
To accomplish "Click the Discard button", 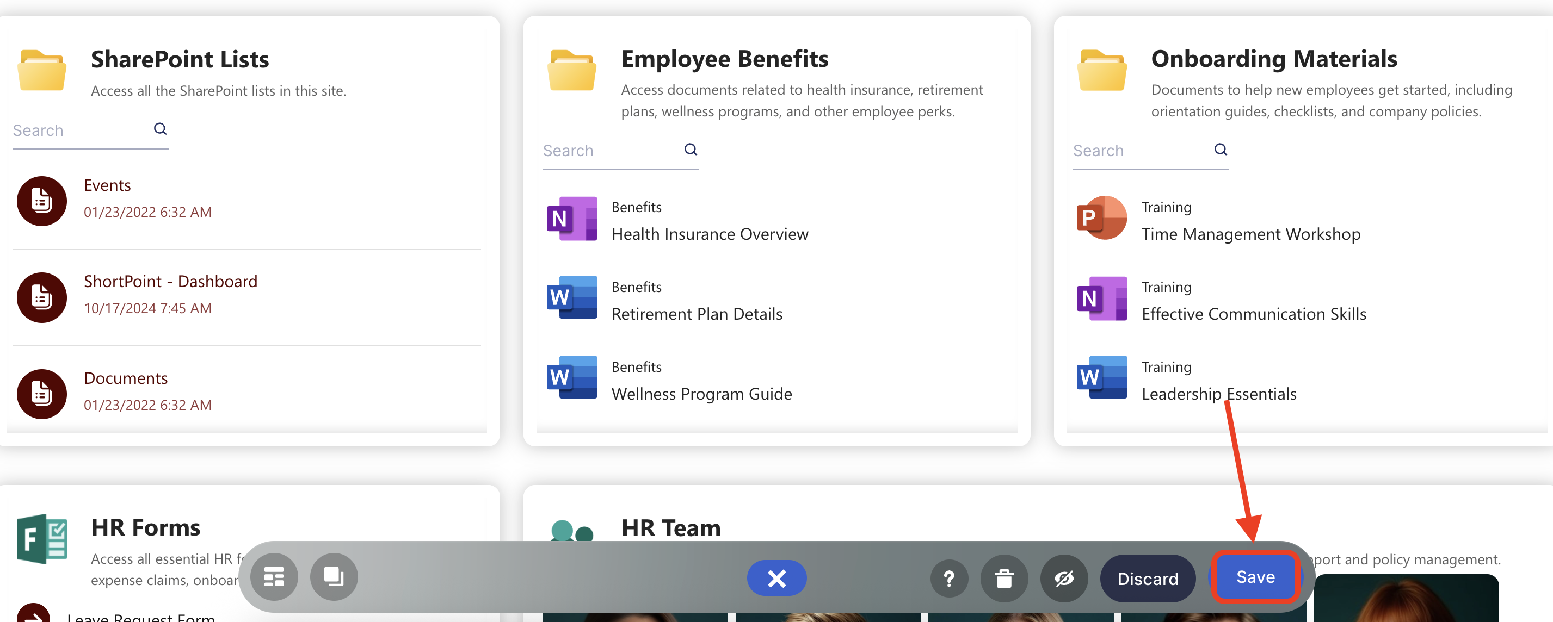I will [x=1147, y=578].
